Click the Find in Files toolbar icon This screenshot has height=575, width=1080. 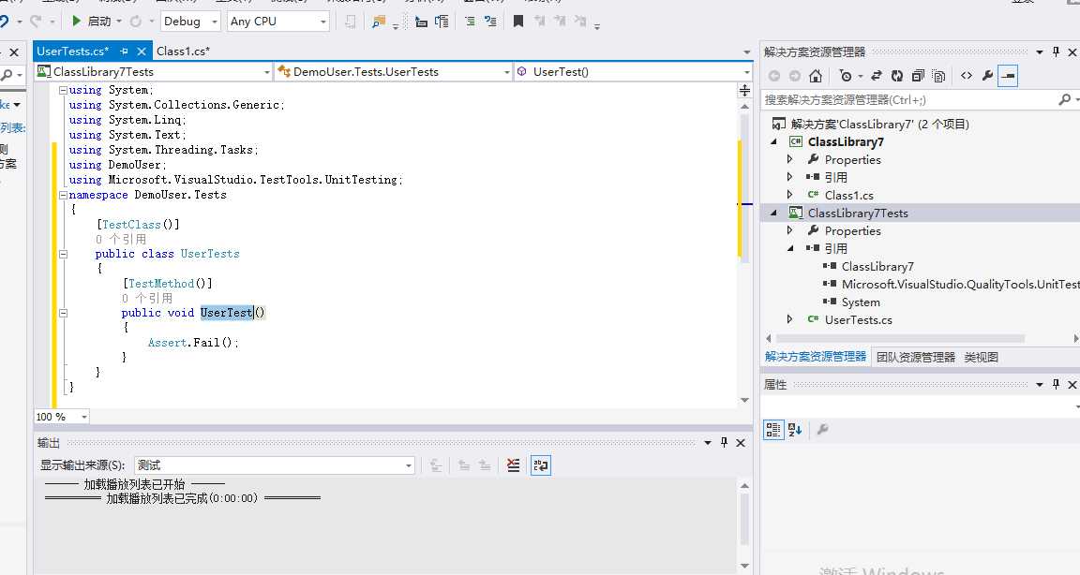coord(378,22)
